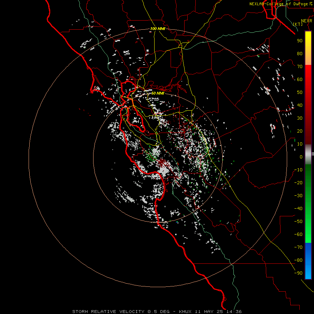Click the -90 value on the velocity legend

pyautogui.click(x=298, y=273)
